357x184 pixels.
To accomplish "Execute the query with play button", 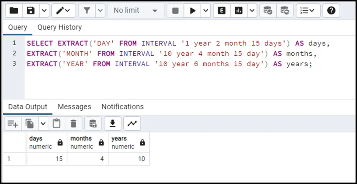I will pyautogui.click(x=192, y=11).
